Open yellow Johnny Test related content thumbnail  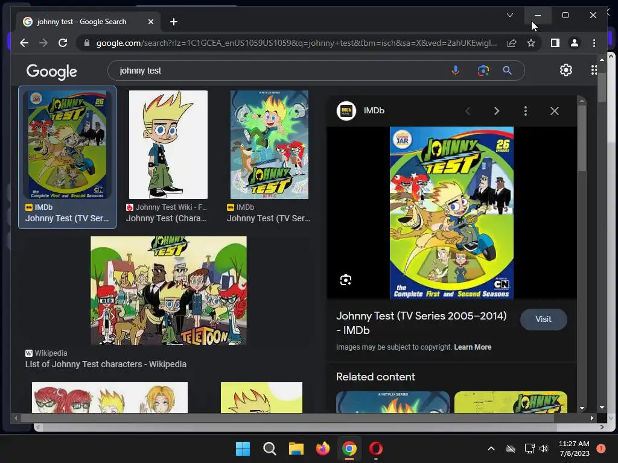coord(511,402)
